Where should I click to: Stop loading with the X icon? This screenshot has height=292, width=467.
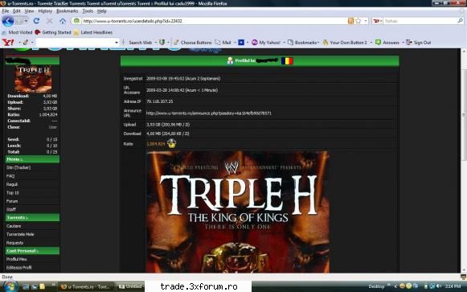coord(50,21)
